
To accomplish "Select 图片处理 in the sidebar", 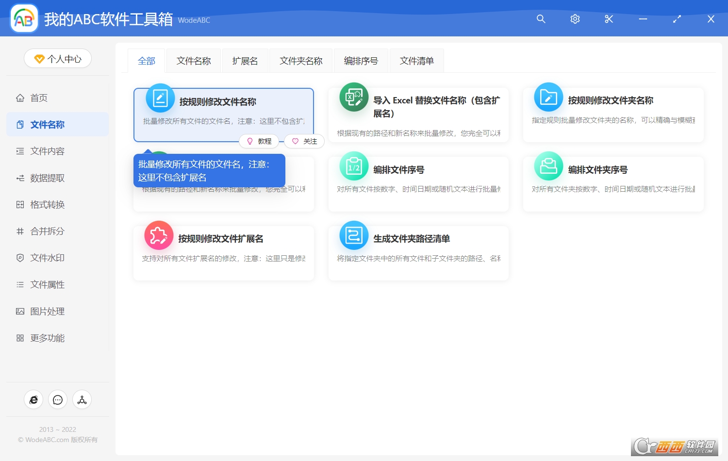I will click(x=47, y=311).
